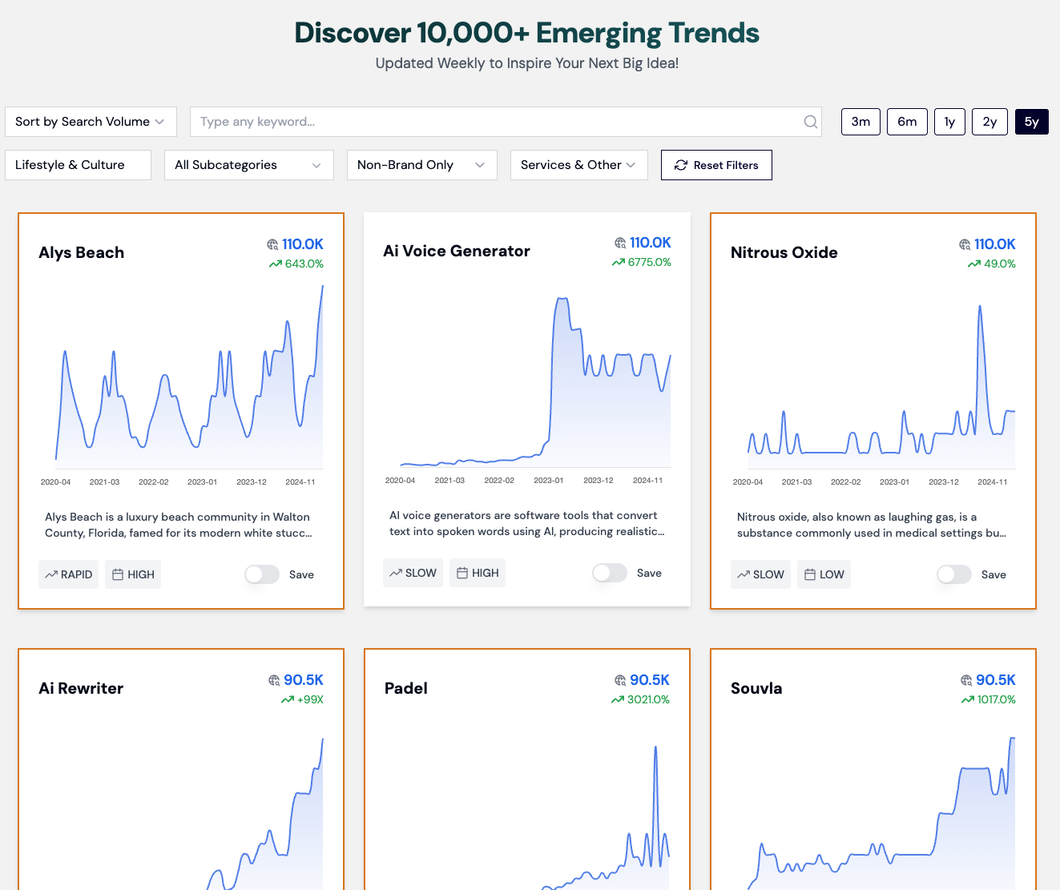Click 110.0K volume on Alys Beach card

pos(303,244)
